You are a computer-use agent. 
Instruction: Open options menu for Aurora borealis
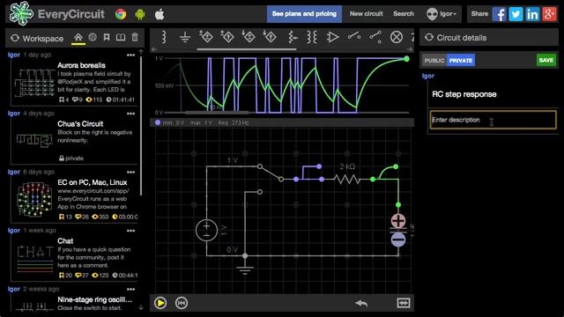131,55
